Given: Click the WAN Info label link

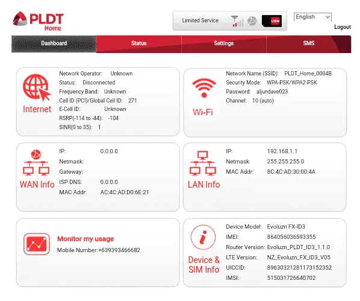Looking at the screenshot, I should pos(37,185).
